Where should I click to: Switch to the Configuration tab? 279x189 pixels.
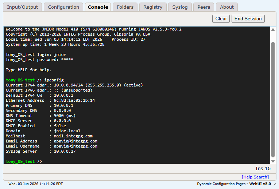63,7
